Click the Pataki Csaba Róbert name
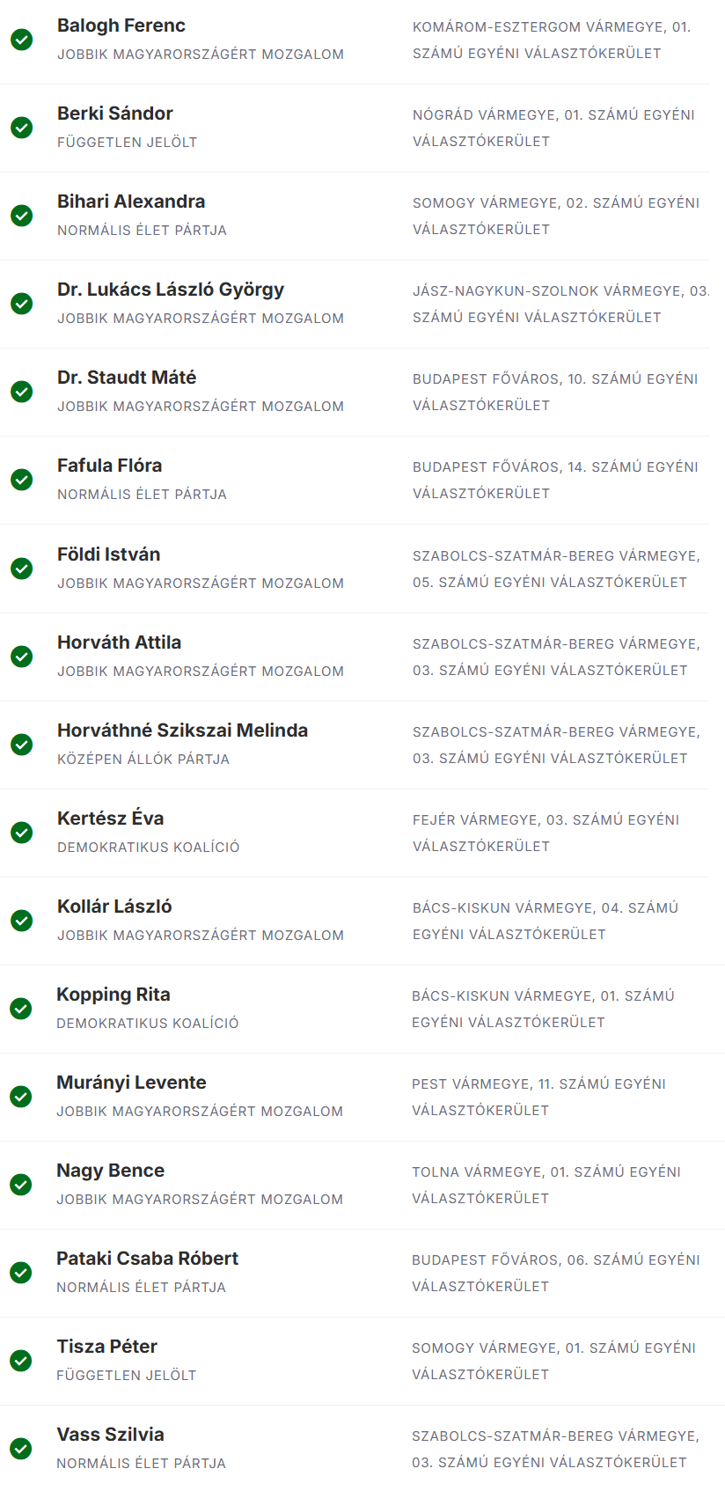Viewport: 725px width, 1498px height. 148,1259
